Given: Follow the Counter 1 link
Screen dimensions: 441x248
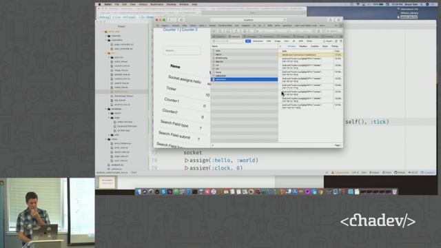Looking at the screenshot, I should (171, 30).
